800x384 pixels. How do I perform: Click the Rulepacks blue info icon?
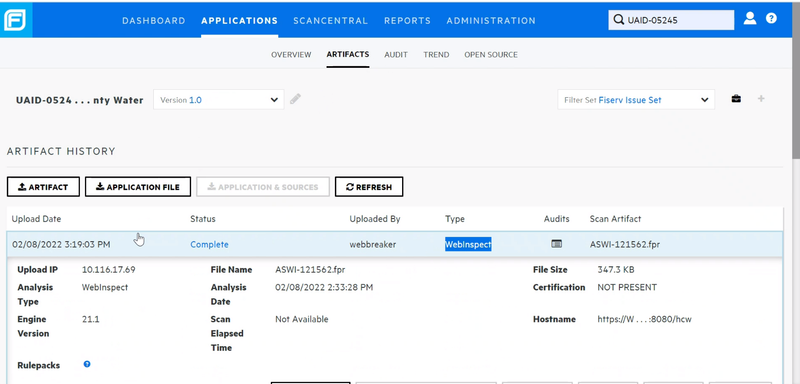pos(87,364)
